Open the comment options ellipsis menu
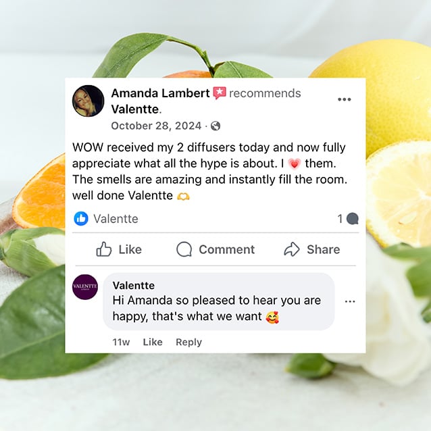 pos(350,301)
